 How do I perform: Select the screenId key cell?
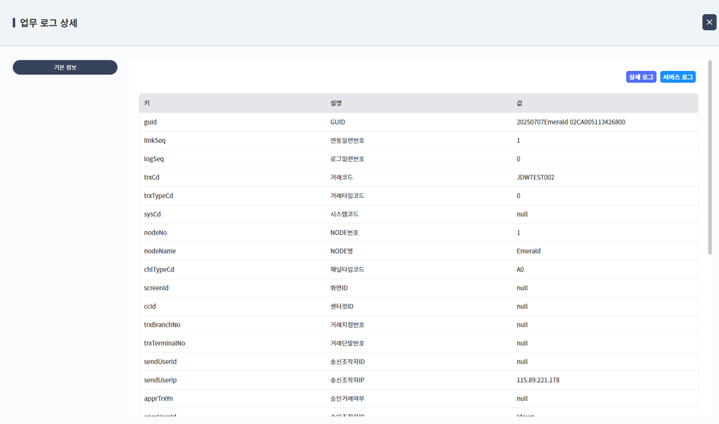click(x=156, y=288)
